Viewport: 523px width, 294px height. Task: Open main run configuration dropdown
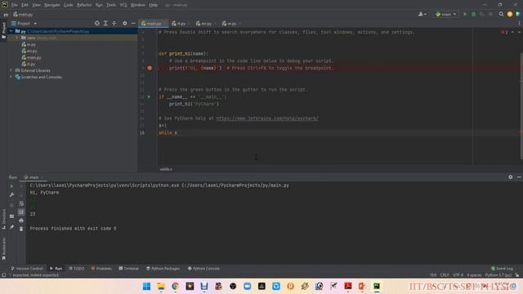coord(446,15)
